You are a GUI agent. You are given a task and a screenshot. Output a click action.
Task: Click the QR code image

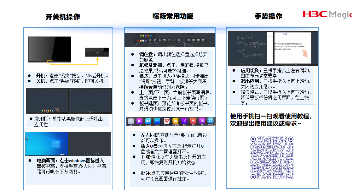coord(272,158)
